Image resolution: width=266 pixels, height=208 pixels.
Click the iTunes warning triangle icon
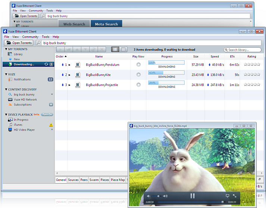(x=51, y=125)
